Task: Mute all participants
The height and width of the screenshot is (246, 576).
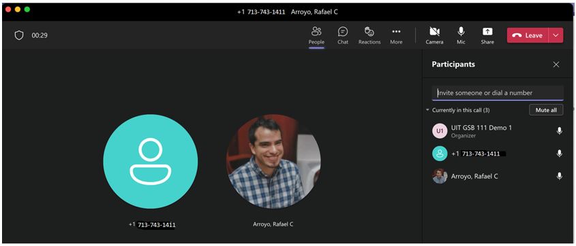Action: tap(546, 110)
